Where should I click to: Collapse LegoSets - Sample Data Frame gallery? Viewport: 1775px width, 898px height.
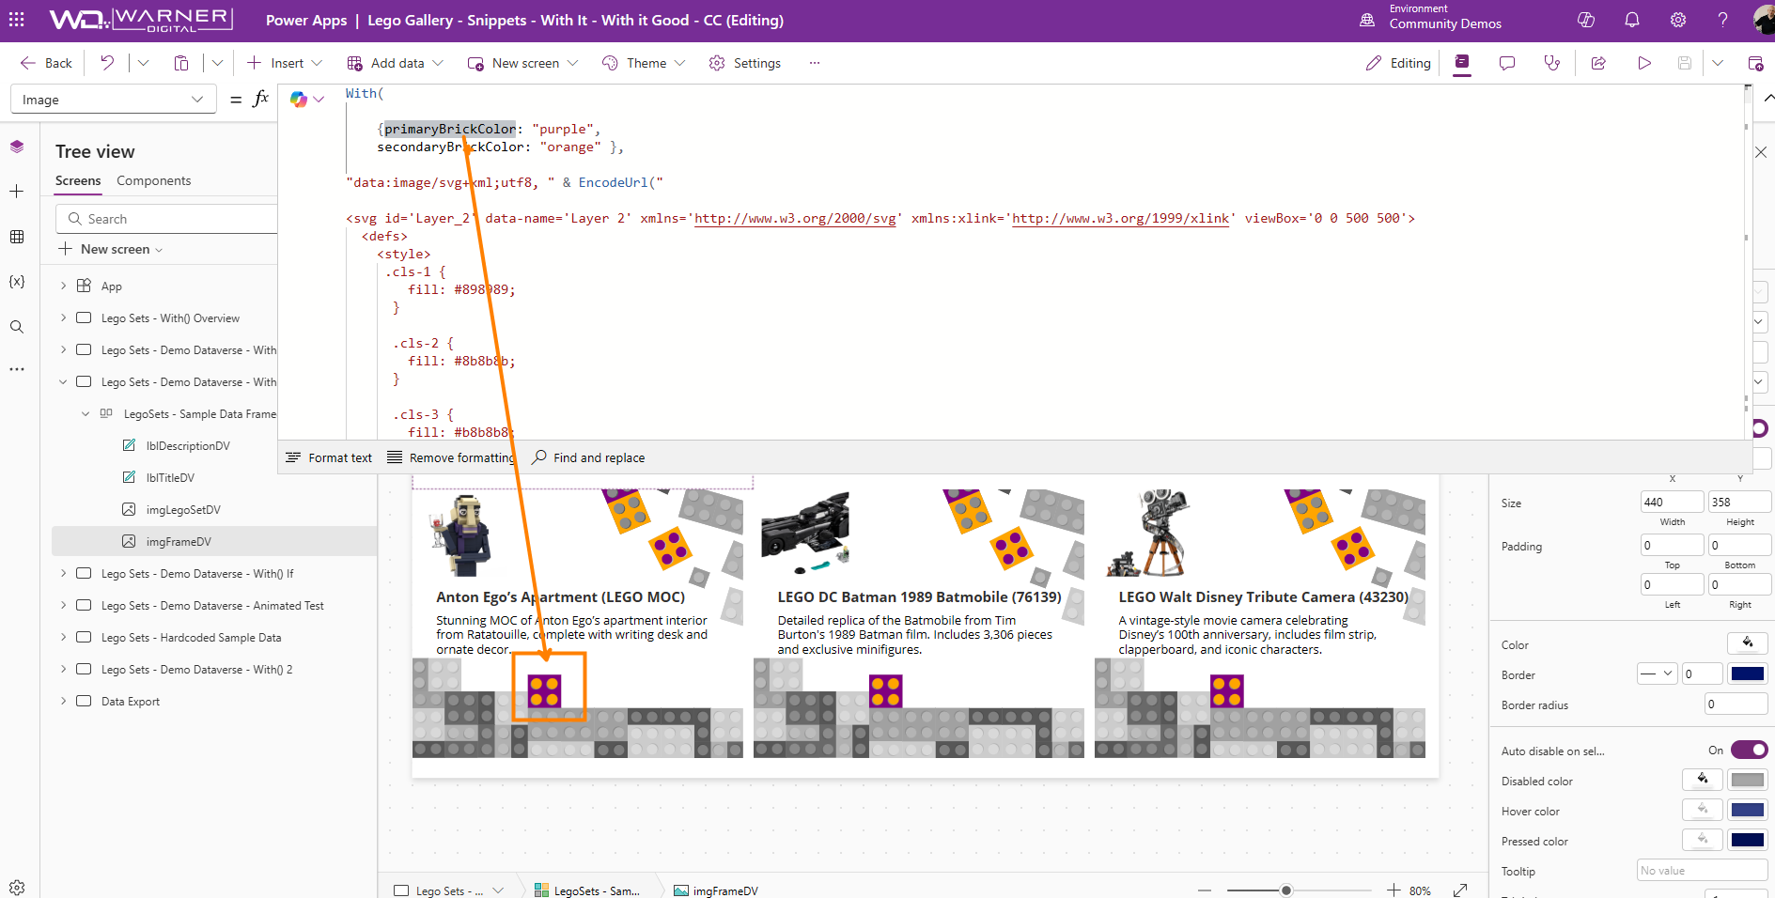pos(86,413)
